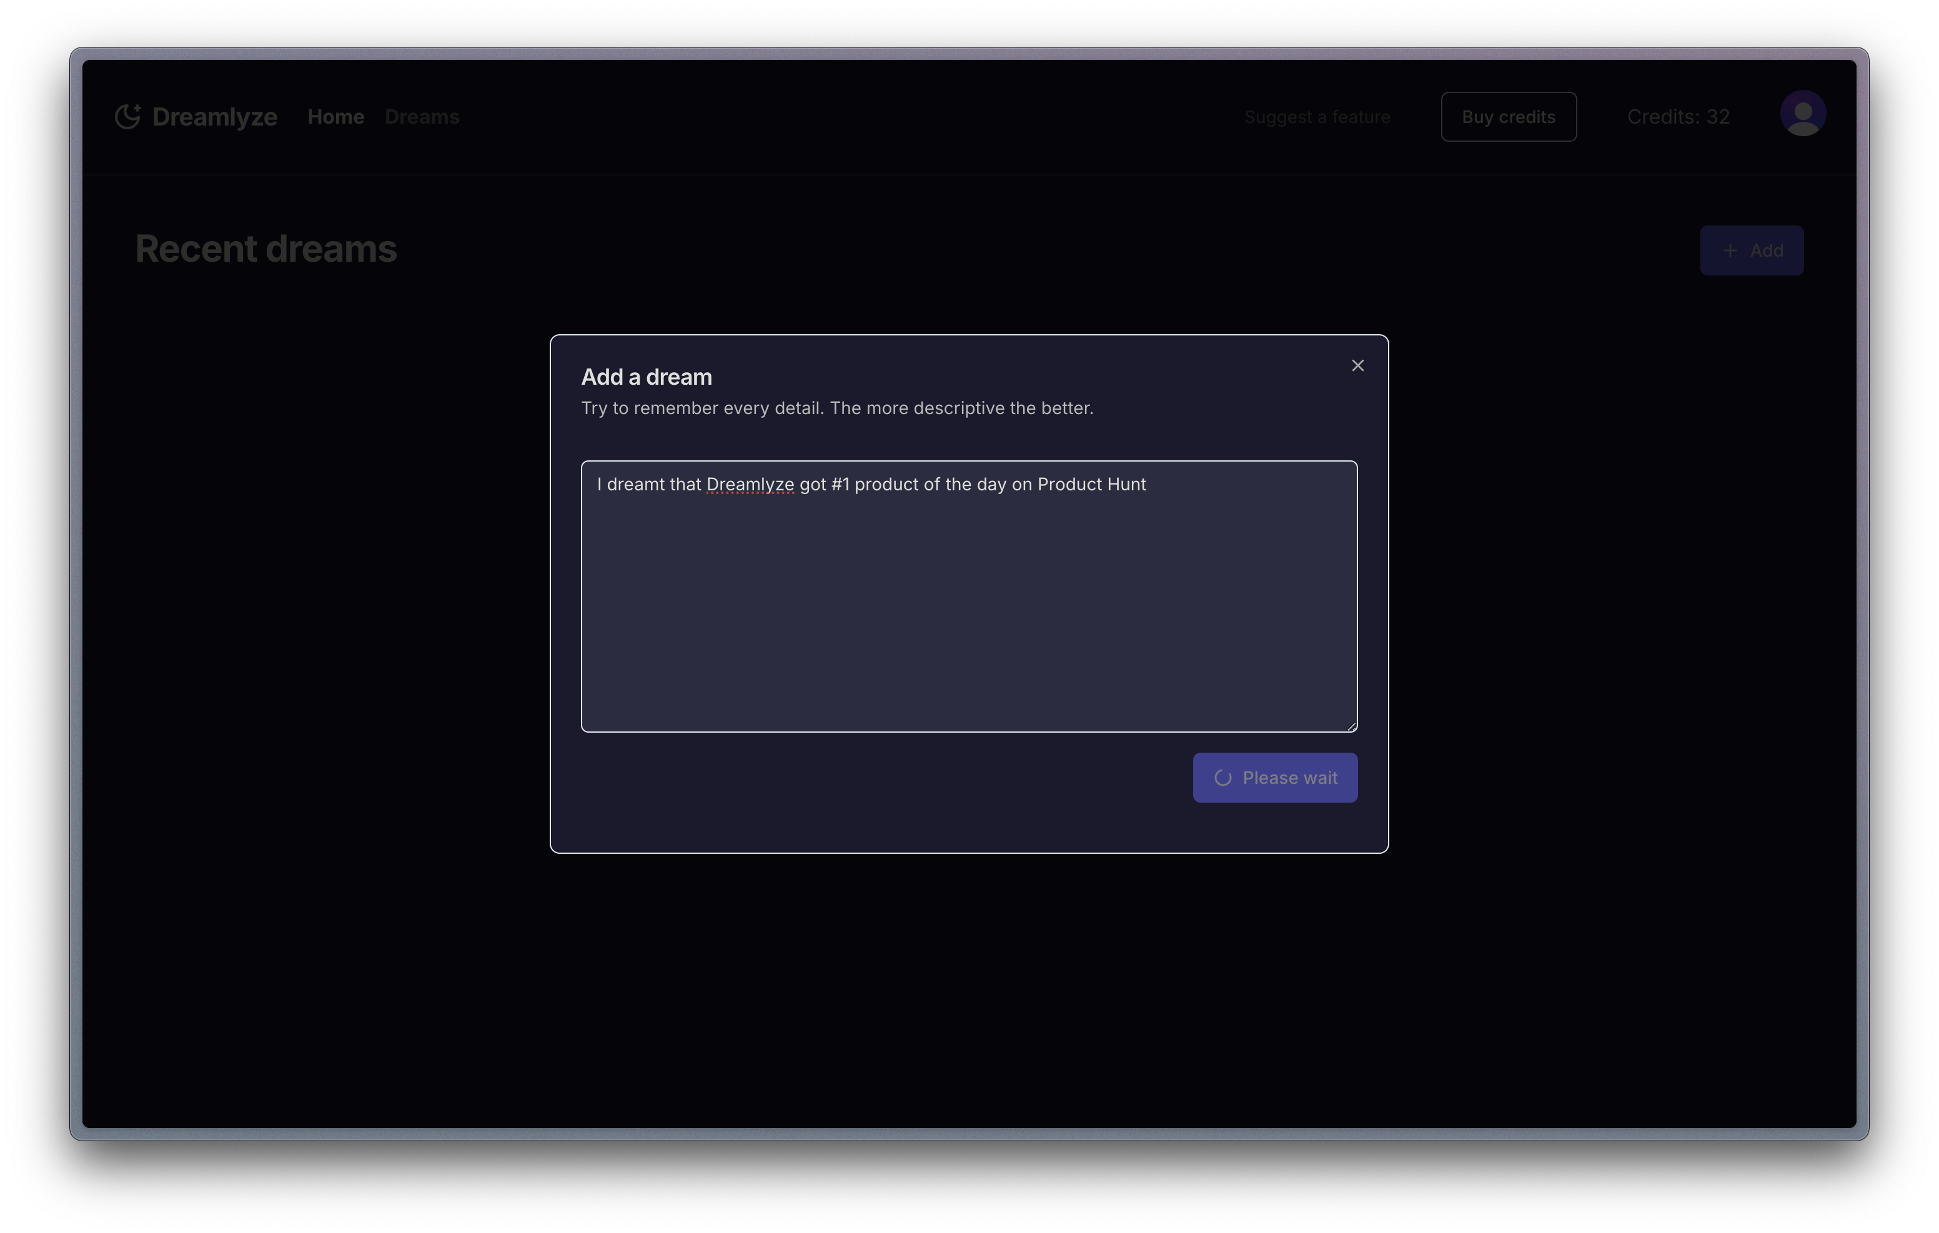Image resolution: width=1939 pixels, height=1233 pixels.
Task: Click the dimmed backdrop below the dialog
Action: pos(969,991)
